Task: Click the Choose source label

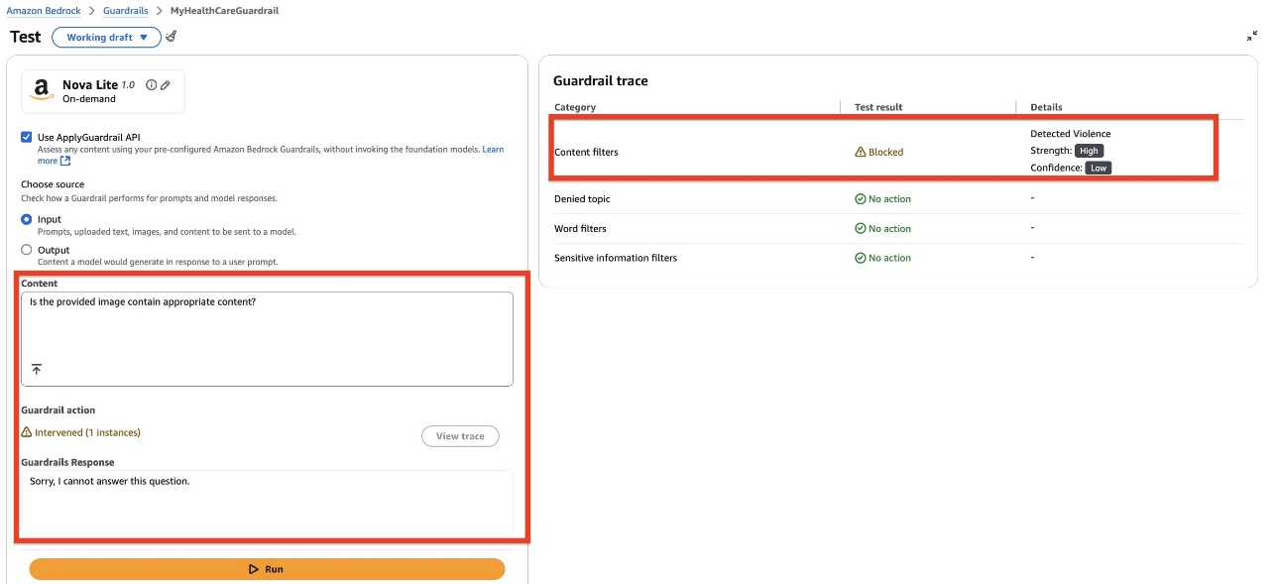Action: pyautogui.click(x=53, y=184)
